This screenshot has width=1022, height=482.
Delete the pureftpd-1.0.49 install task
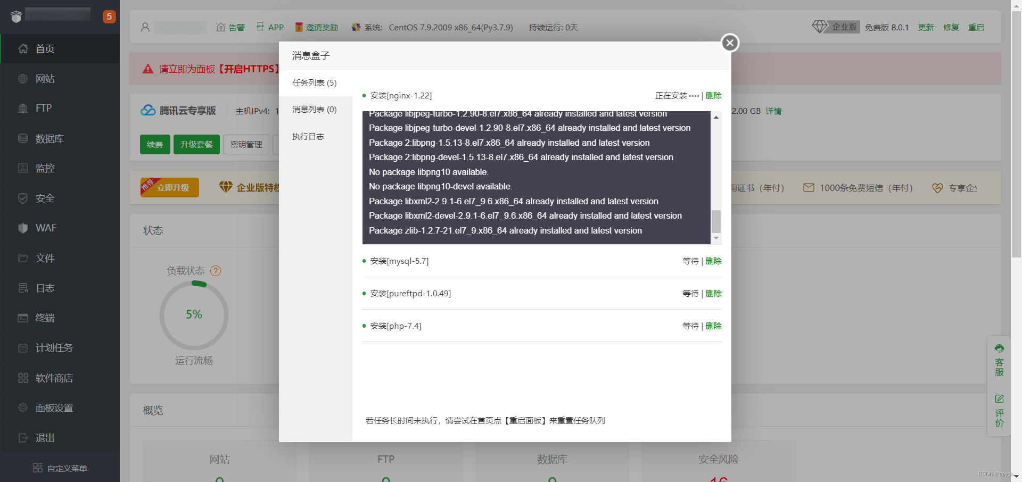pos(714,294)
